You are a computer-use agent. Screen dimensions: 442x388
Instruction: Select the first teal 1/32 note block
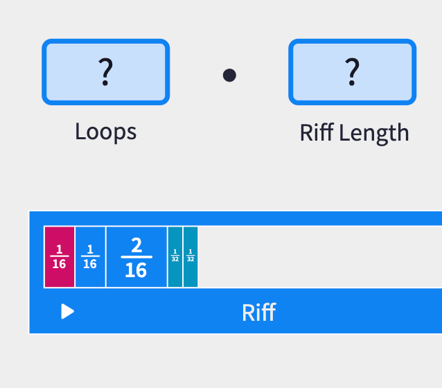pyautogui.click(x=175, y=256)
